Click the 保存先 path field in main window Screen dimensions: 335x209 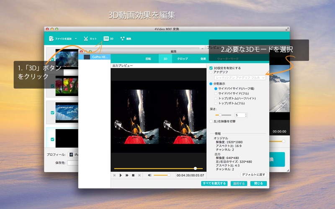coord(72,163)
